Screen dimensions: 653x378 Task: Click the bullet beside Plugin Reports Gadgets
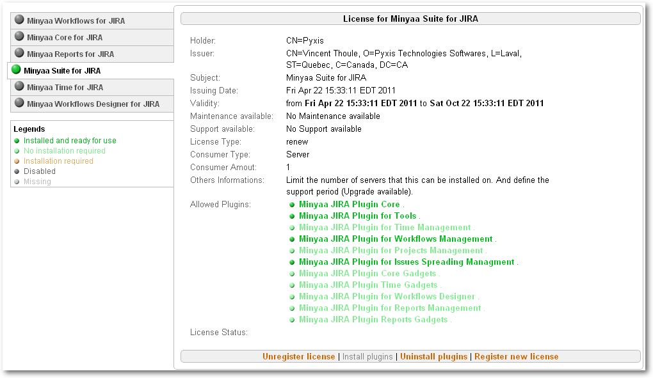pyautogui.click(x=292, y=320)
